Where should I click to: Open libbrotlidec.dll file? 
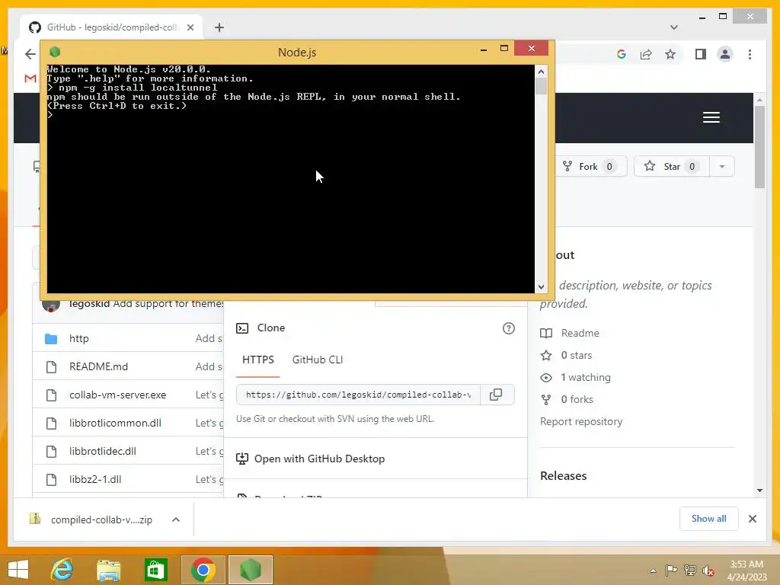[x=103, y=451]
